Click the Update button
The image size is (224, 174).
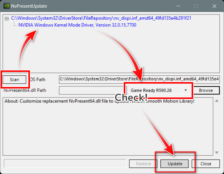[174, 164]
